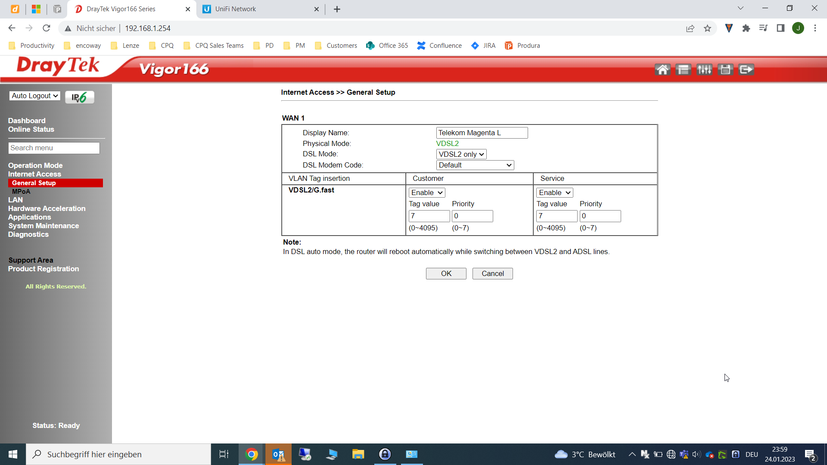This screenshot has height=465, width=827.
Task: Open the Applications sidebar menu
Action: [29, 217]
